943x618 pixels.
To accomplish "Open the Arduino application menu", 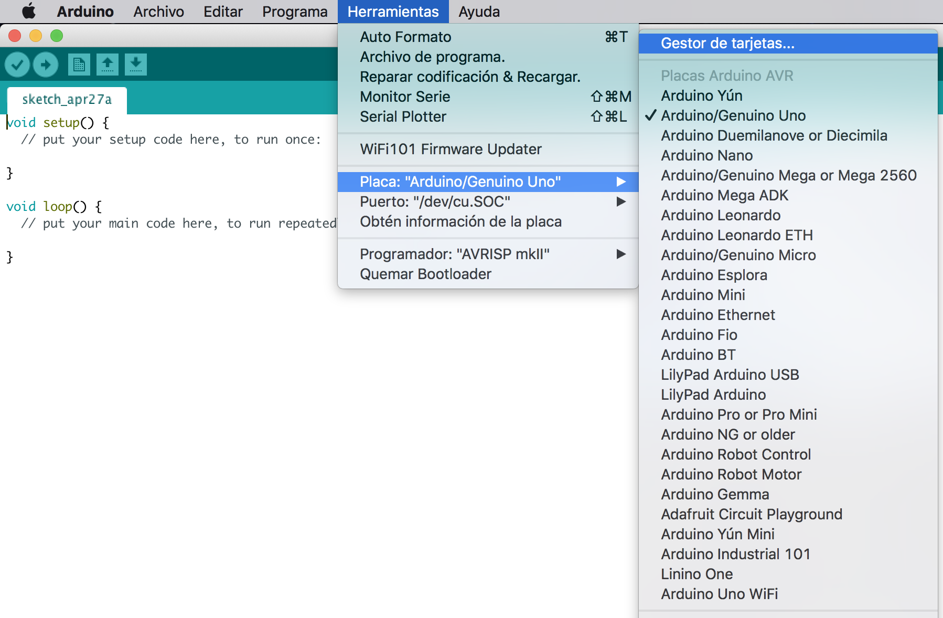I will [85, 12].
